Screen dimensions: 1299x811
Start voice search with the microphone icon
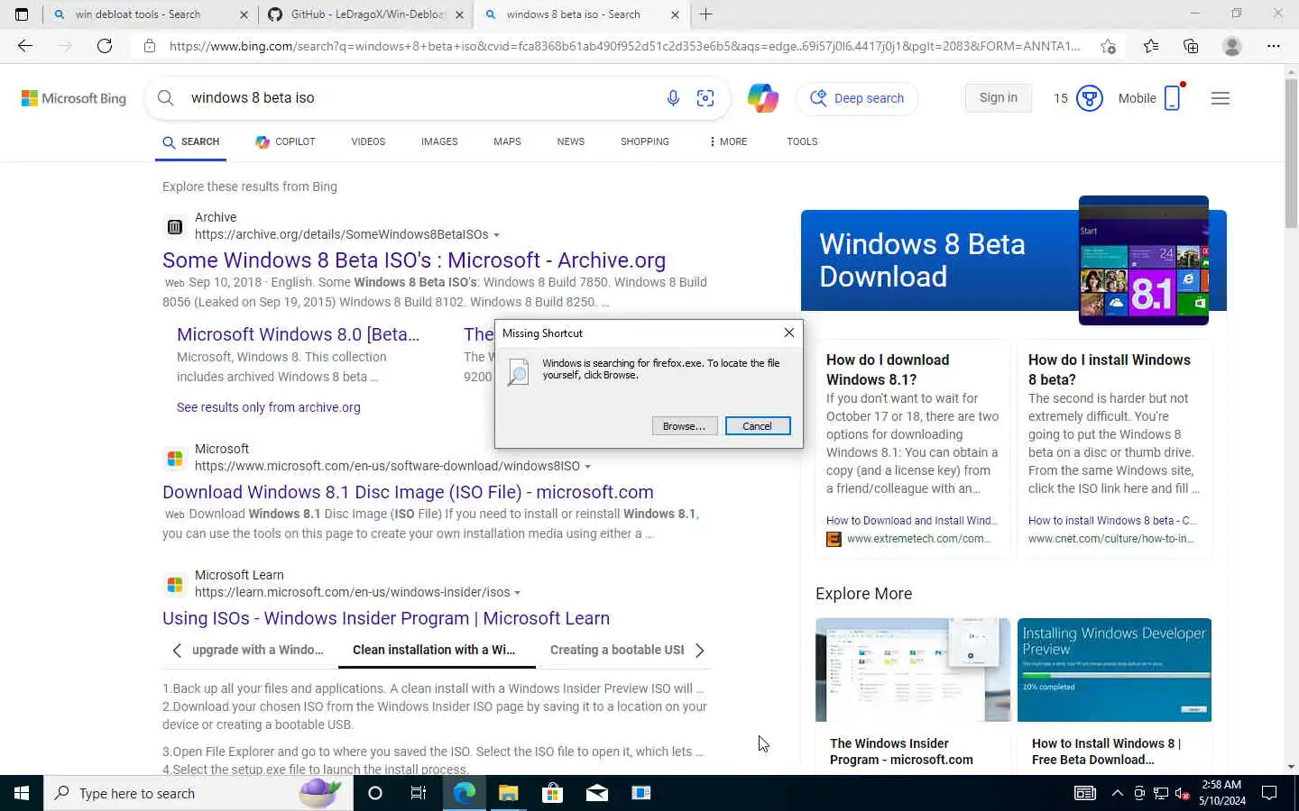click(x=673, y=98)
